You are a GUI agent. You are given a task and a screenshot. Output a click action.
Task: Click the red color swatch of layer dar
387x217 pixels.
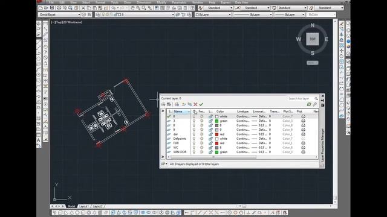click(216, 134)
